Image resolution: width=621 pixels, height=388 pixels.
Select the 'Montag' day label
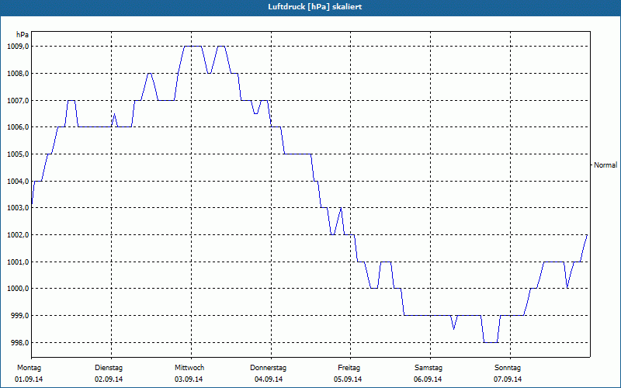click(29, 368)
